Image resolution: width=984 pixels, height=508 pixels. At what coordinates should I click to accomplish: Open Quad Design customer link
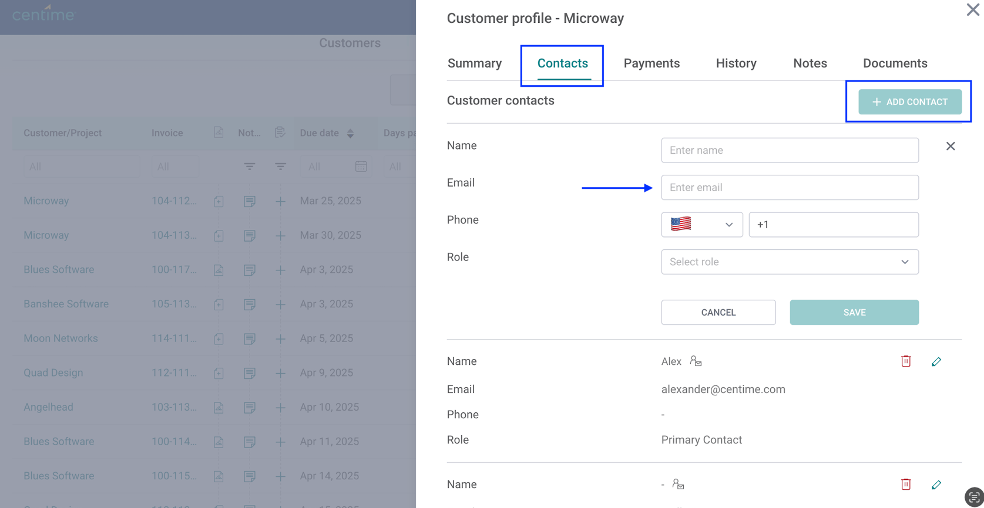pos(53,373)
